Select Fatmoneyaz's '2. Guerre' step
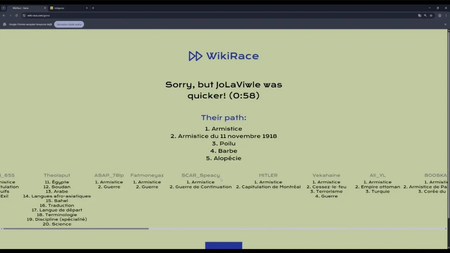This screenshot has width=450, height=253. click(x=147, y=187)
